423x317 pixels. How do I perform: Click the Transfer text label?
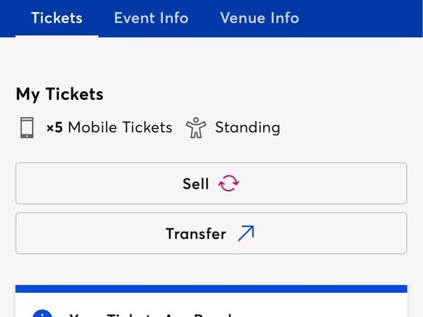[195, 233]
